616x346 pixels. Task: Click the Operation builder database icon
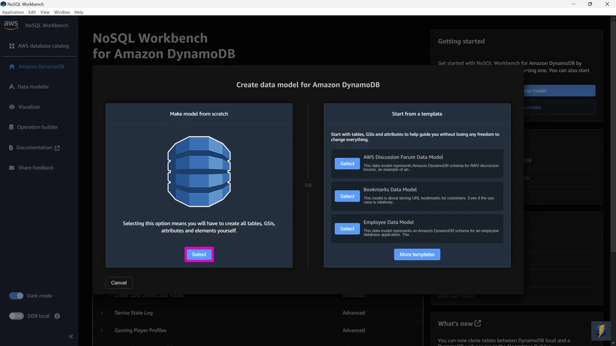[12, 127]
